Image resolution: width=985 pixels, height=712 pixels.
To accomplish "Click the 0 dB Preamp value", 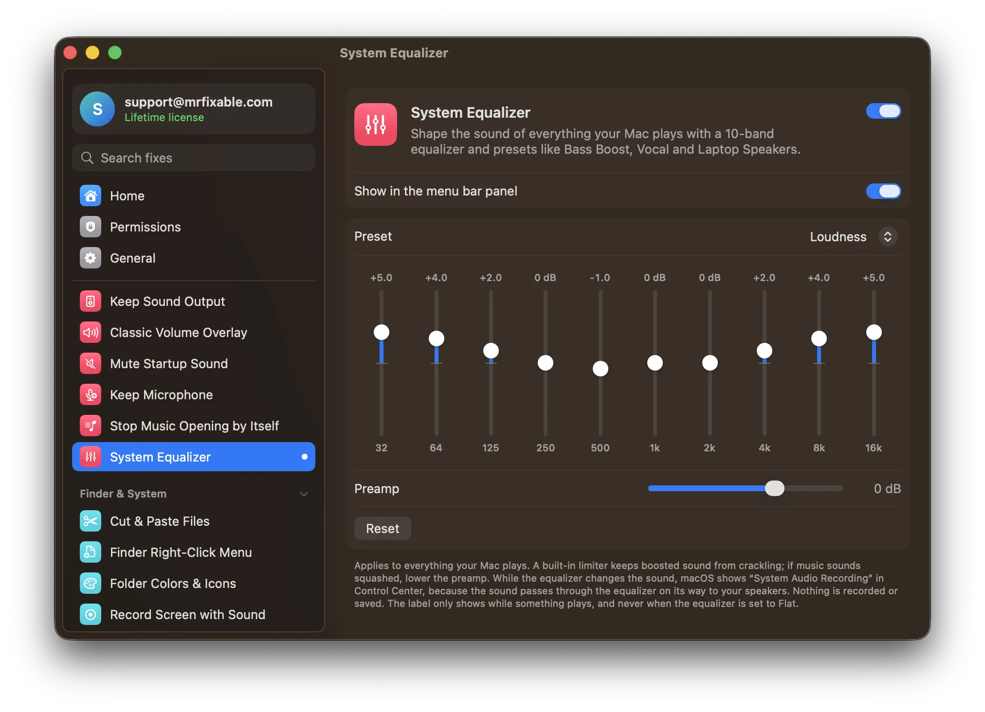I will click(x=887, y=489).
